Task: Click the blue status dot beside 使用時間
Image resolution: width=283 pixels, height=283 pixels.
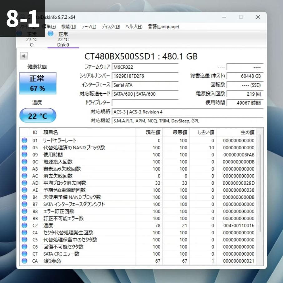Action: click(24, 155)
